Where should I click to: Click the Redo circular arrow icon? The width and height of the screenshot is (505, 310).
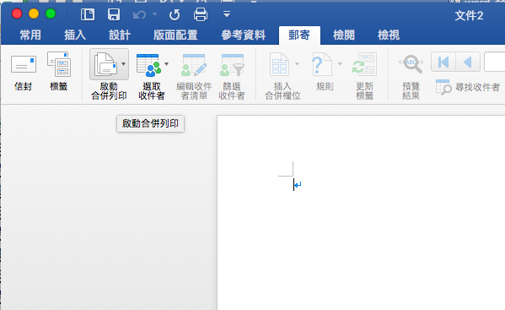click(175, 14)
